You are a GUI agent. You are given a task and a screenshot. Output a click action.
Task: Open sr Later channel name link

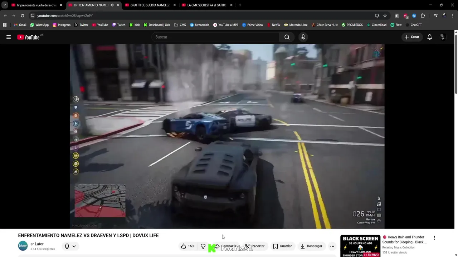(x=37, y=244)
